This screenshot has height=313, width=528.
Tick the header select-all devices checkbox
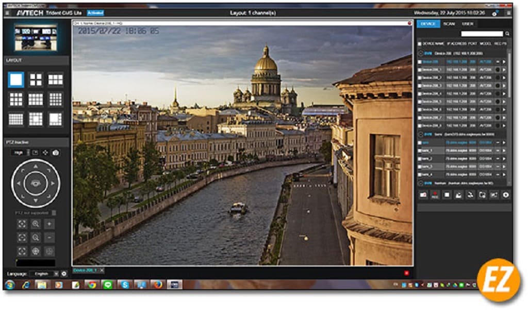pyautogui.click(x=420, y=44)
